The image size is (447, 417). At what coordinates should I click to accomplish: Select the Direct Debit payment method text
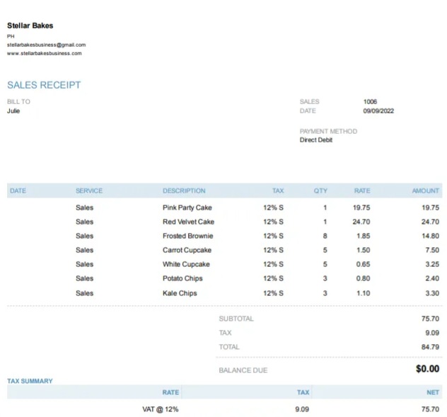(x=316, y=140)
